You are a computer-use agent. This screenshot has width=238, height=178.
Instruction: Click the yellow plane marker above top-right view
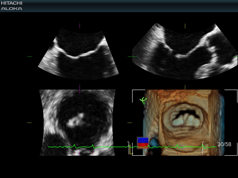[x=185, y=26]
